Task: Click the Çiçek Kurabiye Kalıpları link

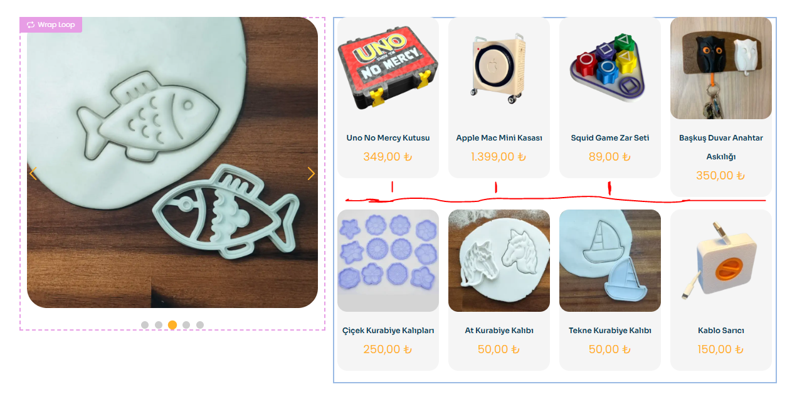Action: click(388, 331)
